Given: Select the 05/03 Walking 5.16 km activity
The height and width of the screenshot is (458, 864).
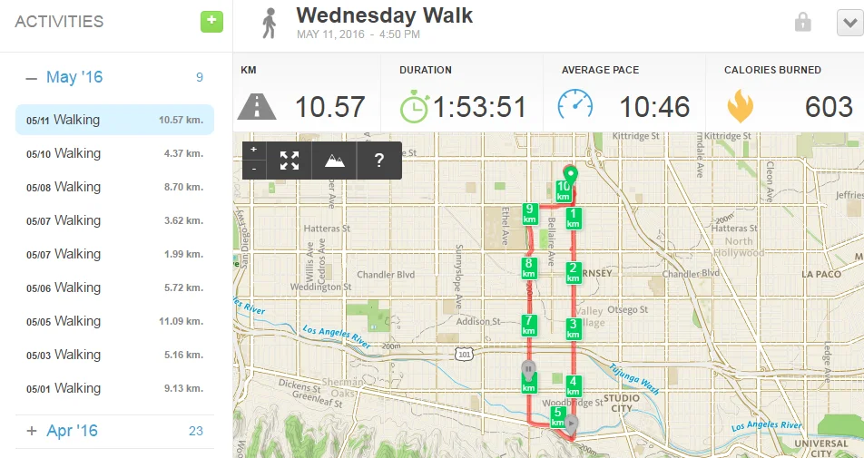Looking at the screenshot, I should 114,355.
